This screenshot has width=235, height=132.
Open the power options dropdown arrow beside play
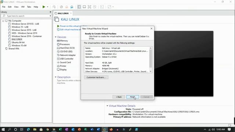tap(47, 7)
